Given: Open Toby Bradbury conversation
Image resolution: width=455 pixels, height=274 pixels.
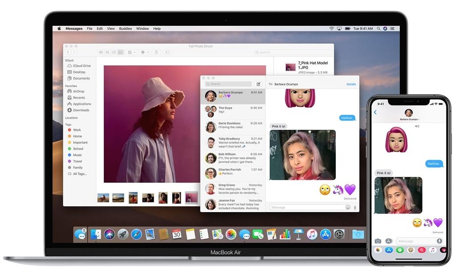Looking at the screenshot, I should 233,142.
